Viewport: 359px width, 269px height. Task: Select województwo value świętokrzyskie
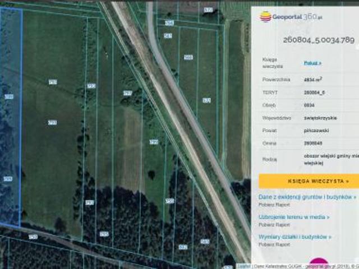click(320, 118)
